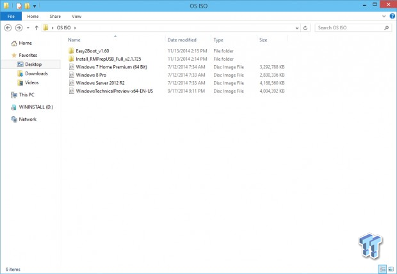Click the 3,292,788 KB size cell
Viewport: 397px width, 274px height.
click(x=272, y=67)
